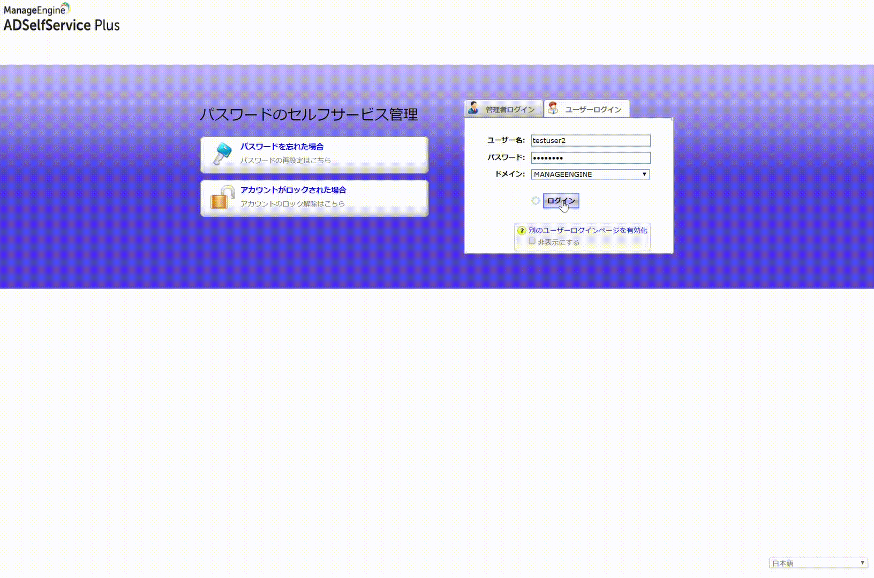874x578 pixels.
Task: Click the パスワードの再設定はこちら text
Action: (285, 161)
